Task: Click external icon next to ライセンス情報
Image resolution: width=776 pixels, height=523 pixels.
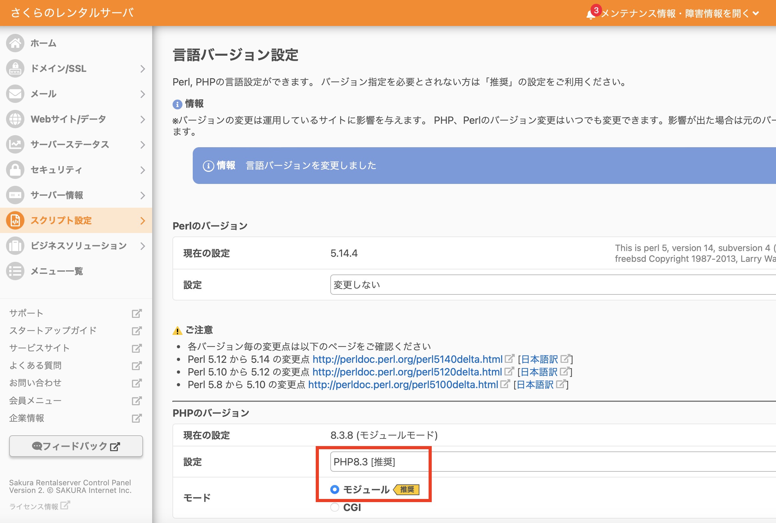Action: click(x=65, y=505)
